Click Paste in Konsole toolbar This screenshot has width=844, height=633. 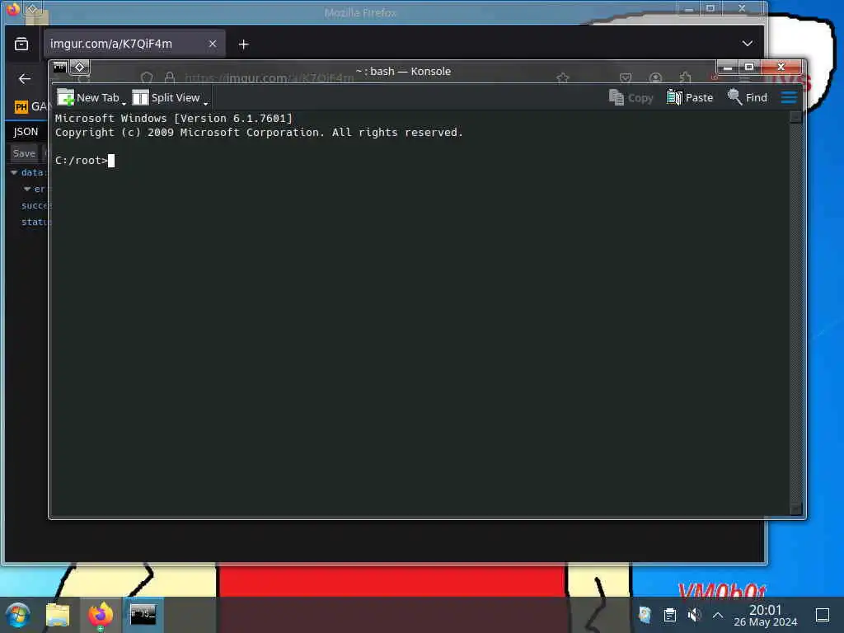click(x=690, y=98)
